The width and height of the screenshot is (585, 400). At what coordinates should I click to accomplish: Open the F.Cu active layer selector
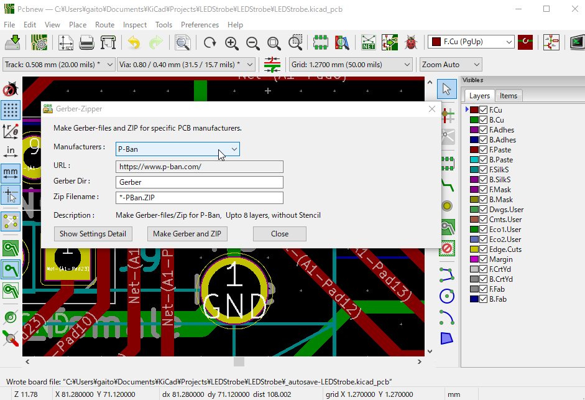(x=471, y=42)
